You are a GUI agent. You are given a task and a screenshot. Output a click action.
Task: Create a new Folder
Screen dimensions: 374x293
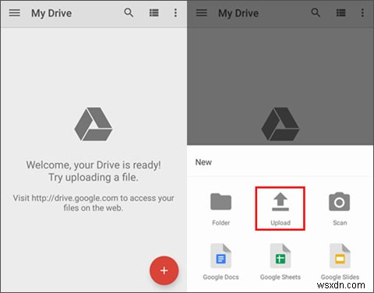221,209
